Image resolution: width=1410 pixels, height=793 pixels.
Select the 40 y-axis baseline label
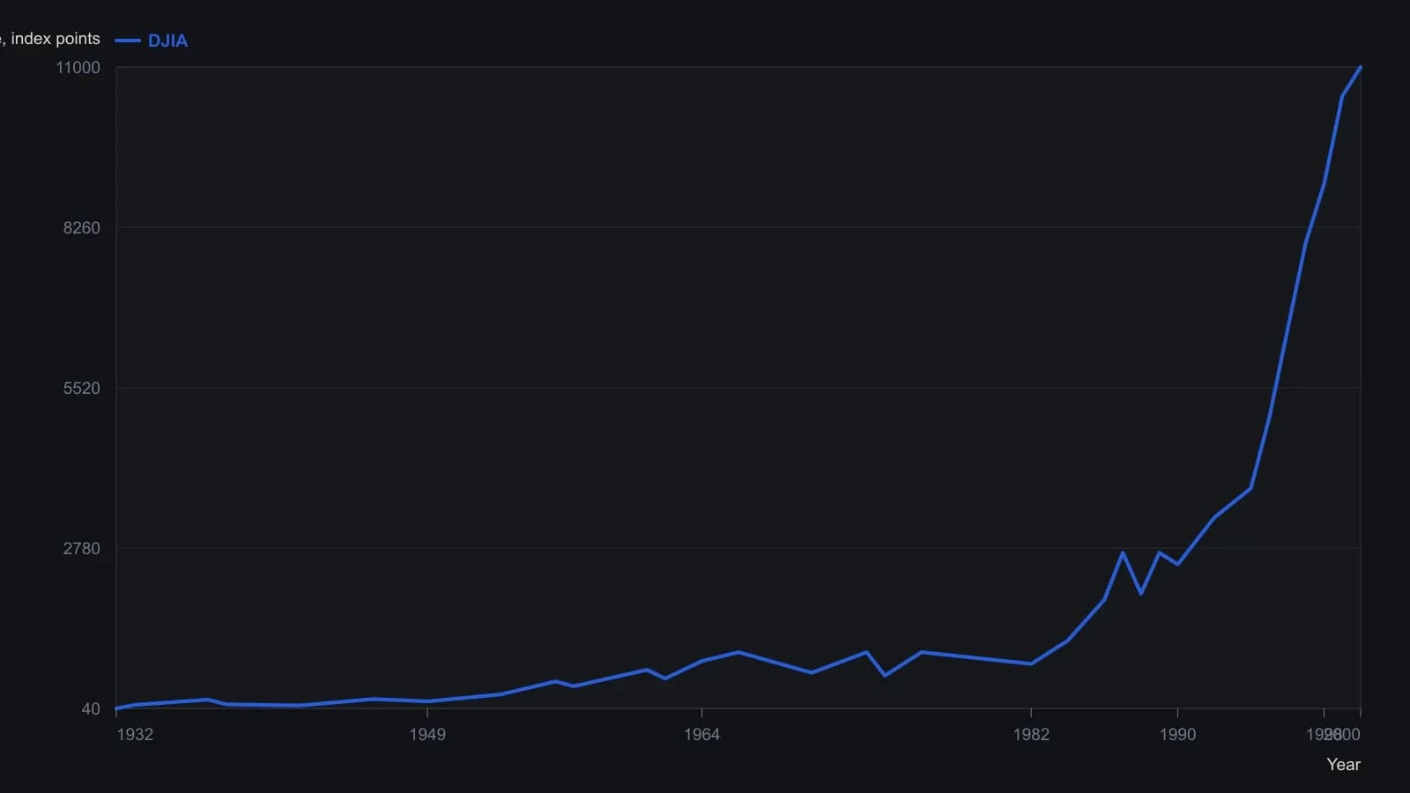pyautogui.click(x=91, y=709)
